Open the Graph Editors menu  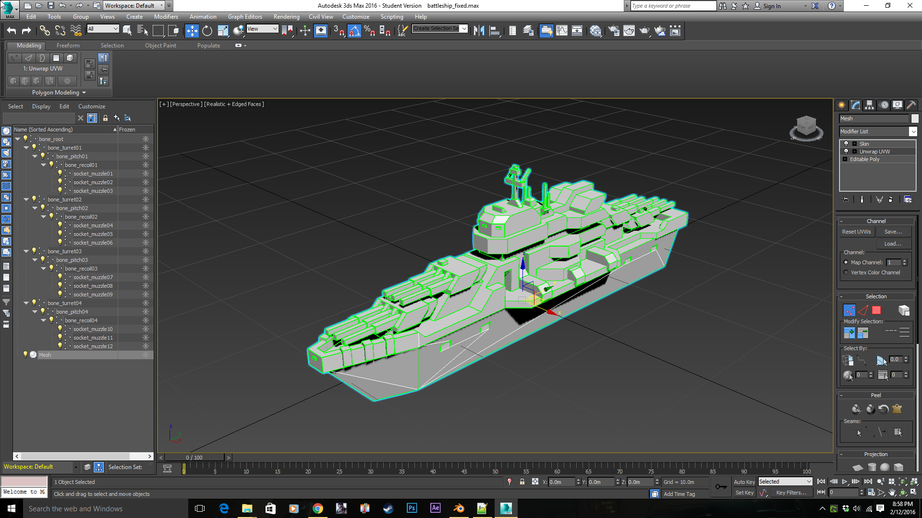click(x=245, y=17)
